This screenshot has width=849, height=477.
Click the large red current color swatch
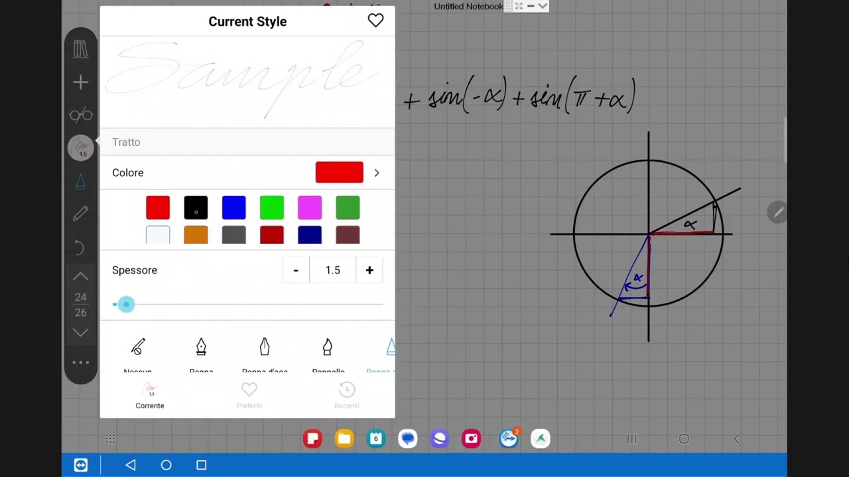click(x=339, y=172)
